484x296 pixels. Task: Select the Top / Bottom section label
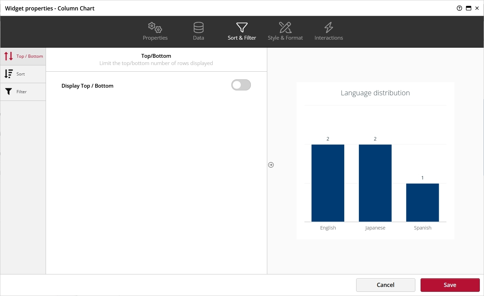click(x=30, y=56)
